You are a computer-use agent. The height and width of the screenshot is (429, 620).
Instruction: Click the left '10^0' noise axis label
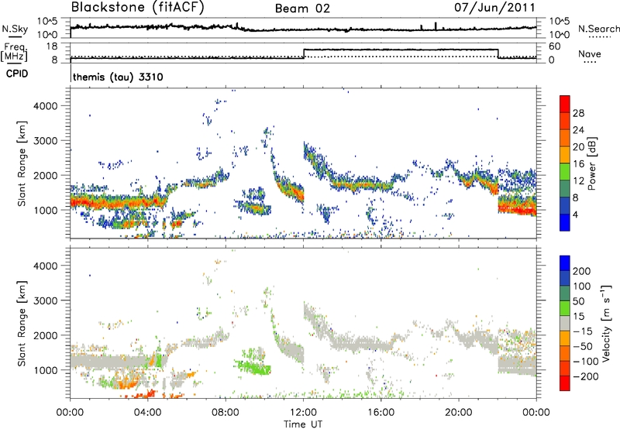click(x=47, y=35)
